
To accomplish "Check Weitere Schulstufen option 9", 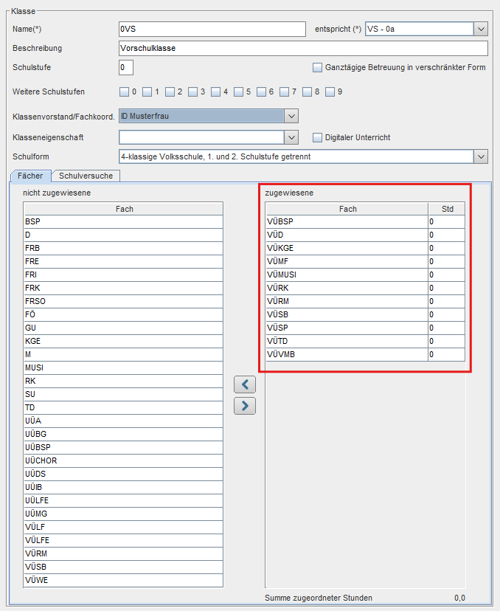I will point(330,92).
